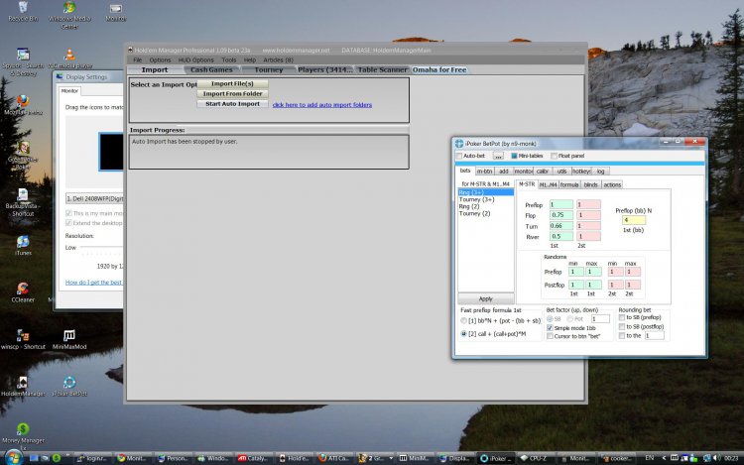
Task: Click the Apply button in BetPot
Action: [486, 298]
